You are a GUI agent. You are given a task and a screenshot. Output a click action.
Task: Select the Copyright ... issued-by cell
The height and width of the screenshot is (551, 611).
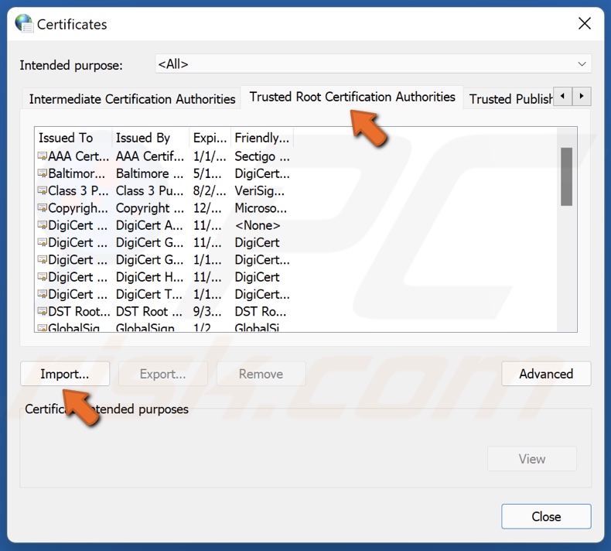click(149, 208)
